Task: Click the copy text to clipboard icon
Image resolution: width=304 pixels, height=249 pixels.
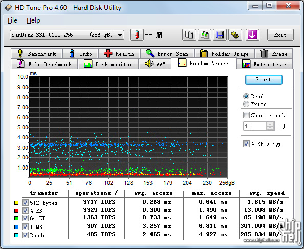Action: pos(189,35)
